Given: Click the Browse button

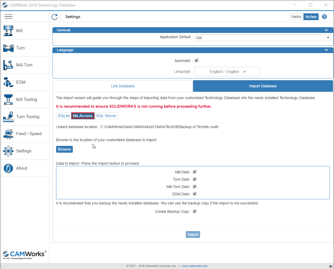Looking at the screenshot, I should point(64,149).
